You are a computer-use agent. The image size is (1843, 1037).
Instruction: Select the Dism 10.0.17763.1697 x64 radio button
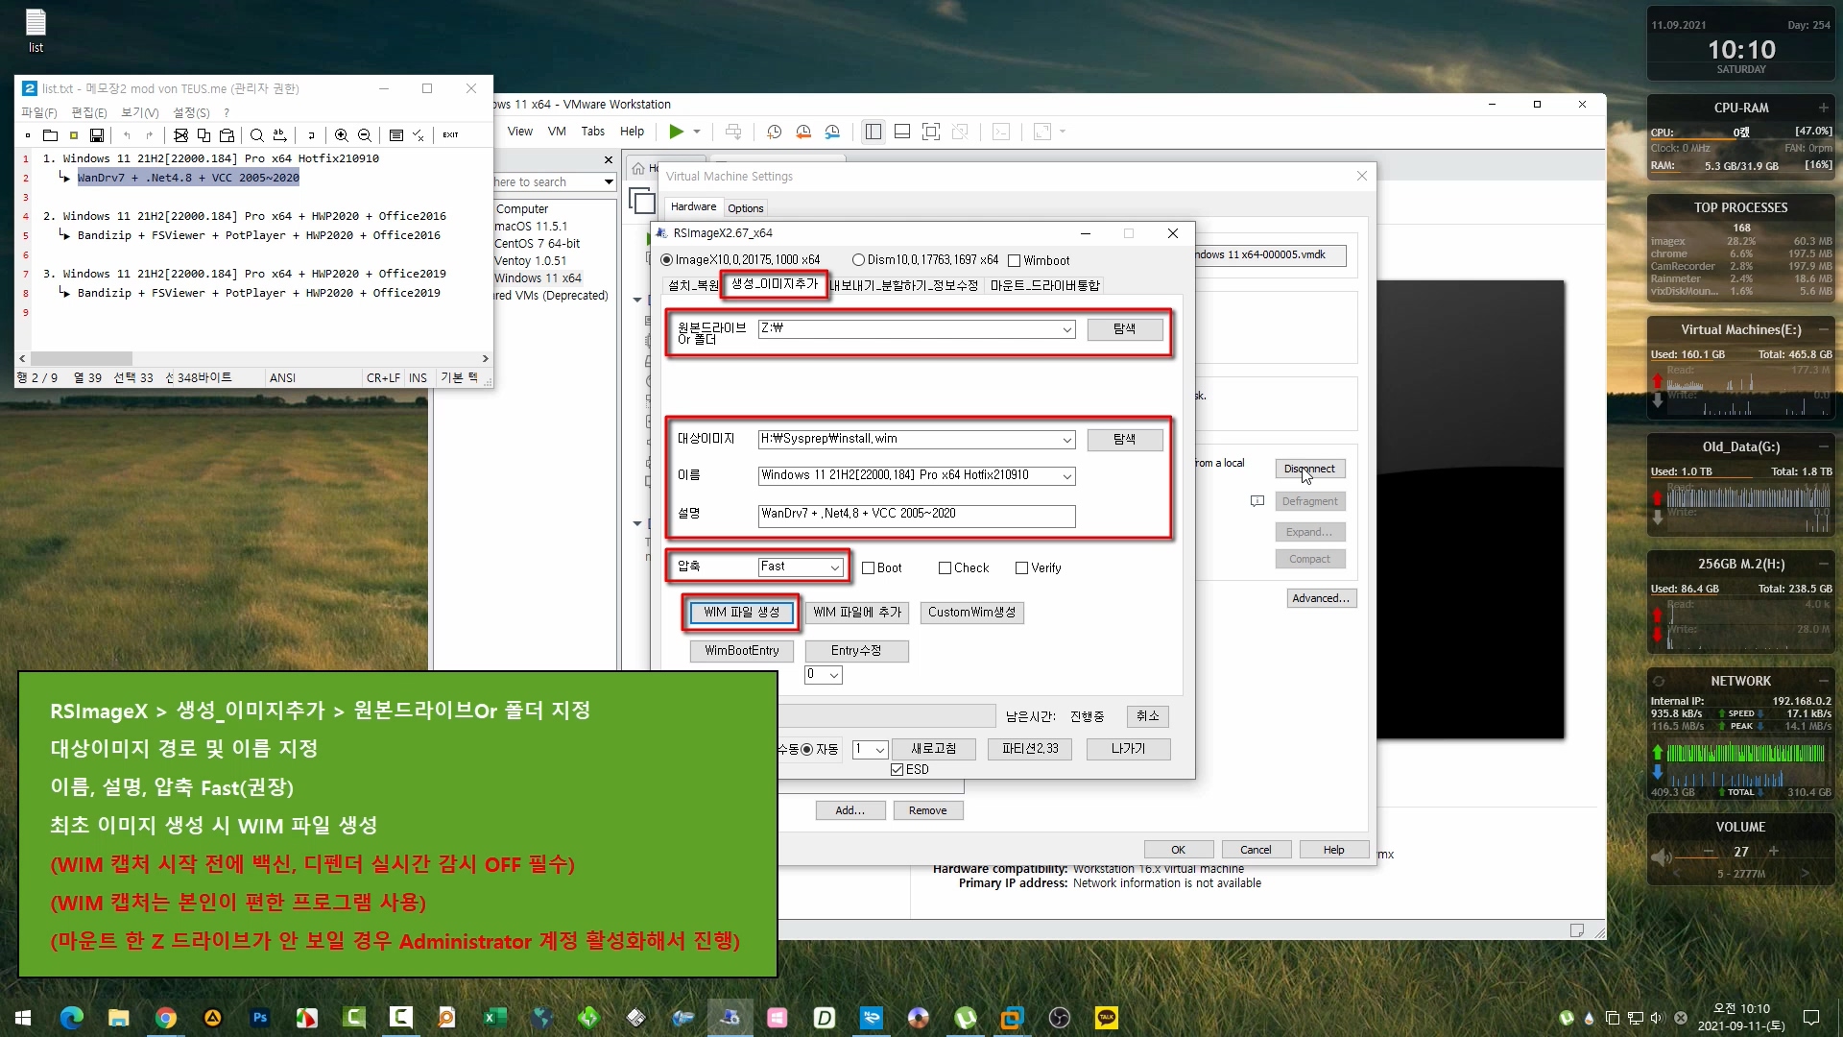pos(858,260)
